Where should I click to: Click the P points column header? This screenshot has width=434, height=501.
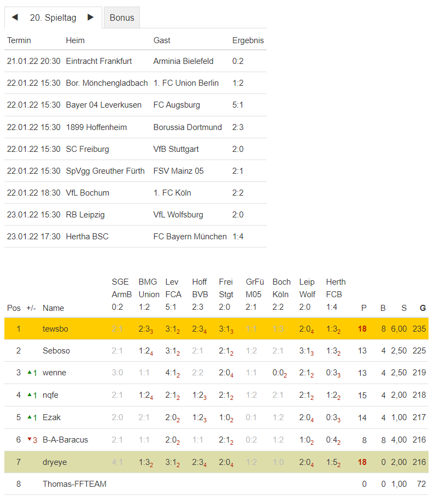[364, 308]
